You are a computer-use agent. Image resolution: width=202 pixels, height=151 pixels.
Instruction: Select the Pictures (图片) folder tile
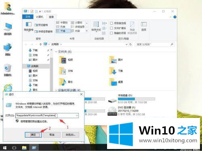click(116, 60)
